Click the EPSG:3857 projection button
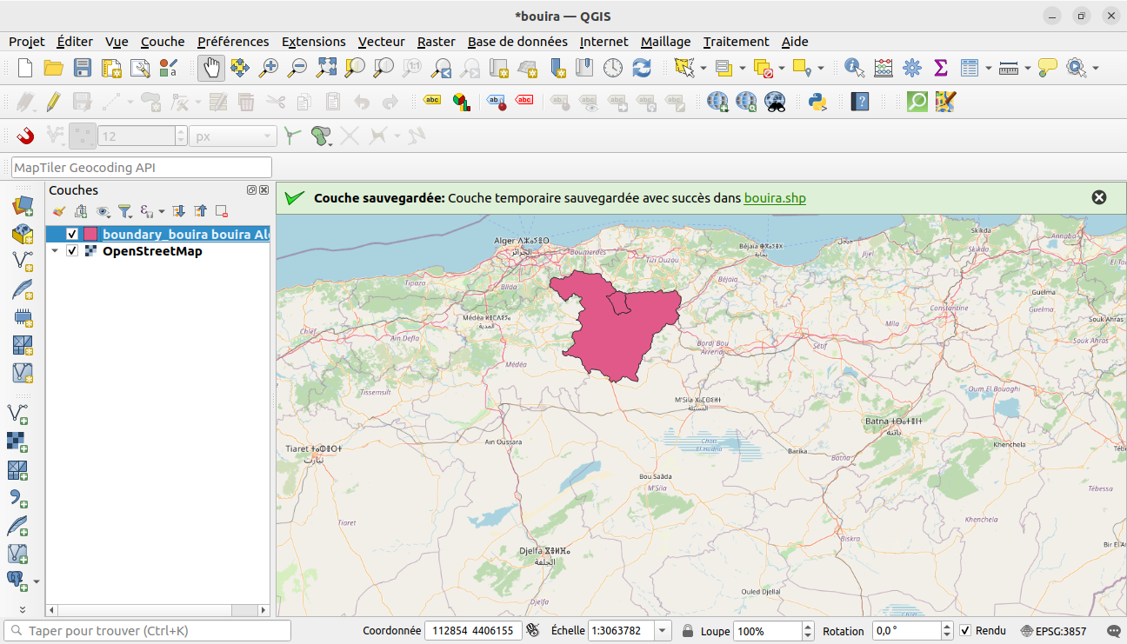Viewport: 1127px width, 644px height. point(1054,631)
